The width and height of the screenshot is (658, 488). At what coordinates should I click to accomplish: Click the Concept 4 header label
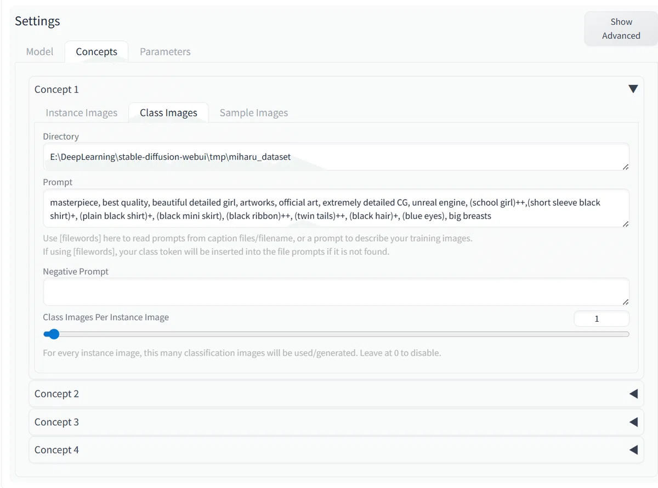click(x=56, y=450)
